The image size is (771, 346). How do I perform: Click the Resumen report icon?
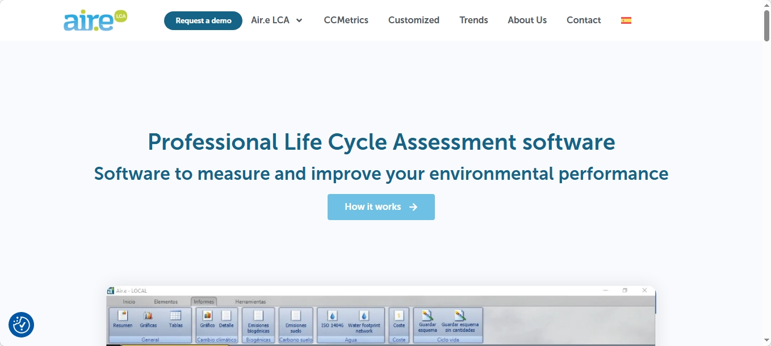(123, 319)
